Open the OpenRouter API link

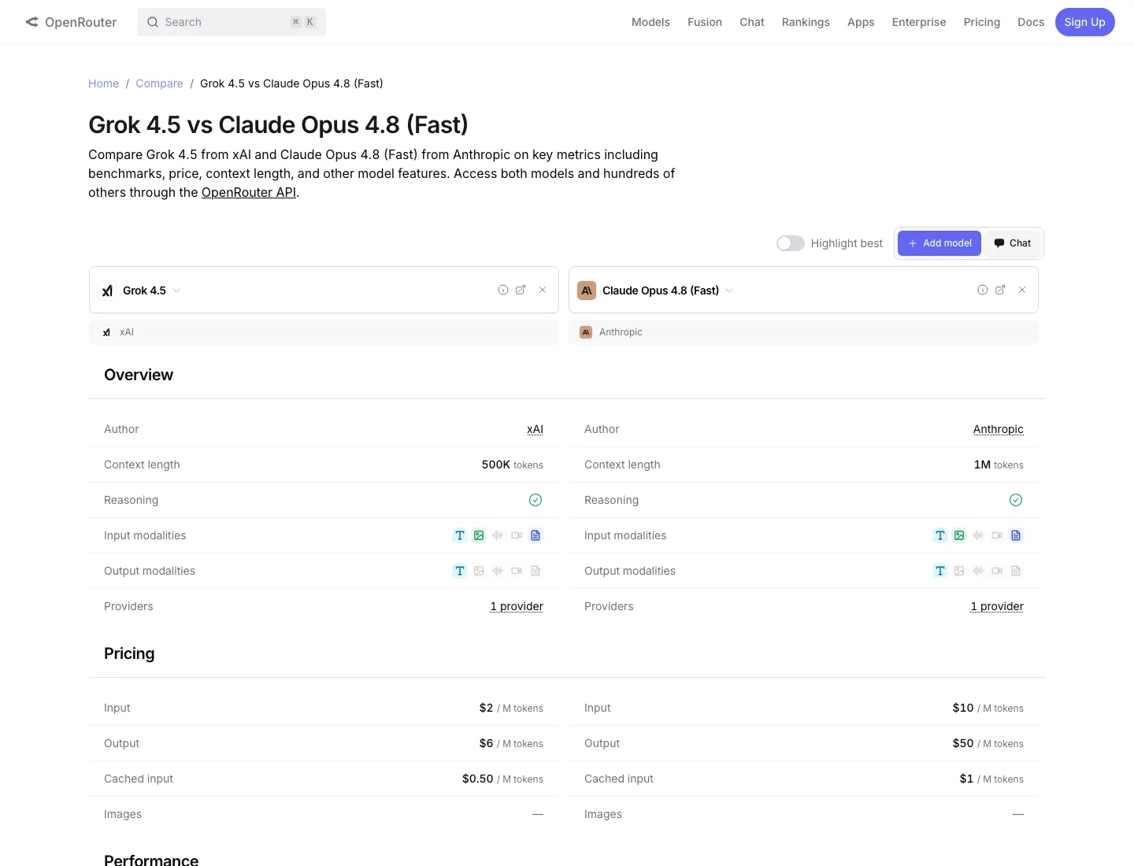249,192
